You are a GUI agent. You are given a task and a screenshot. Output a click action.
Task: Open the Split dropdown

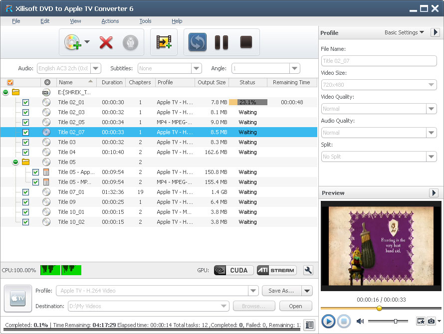432,157
